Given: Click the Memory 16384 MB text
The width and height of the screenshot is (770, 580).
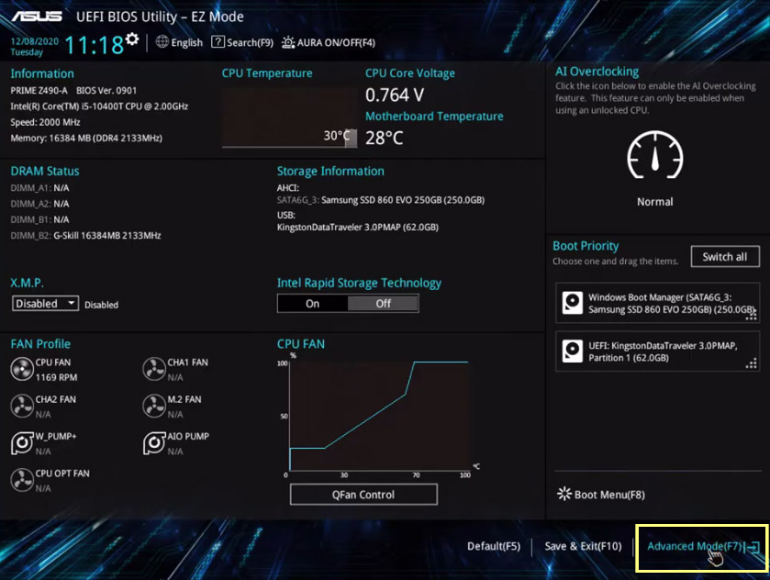Looking at the screenshot, I should 86,138.
